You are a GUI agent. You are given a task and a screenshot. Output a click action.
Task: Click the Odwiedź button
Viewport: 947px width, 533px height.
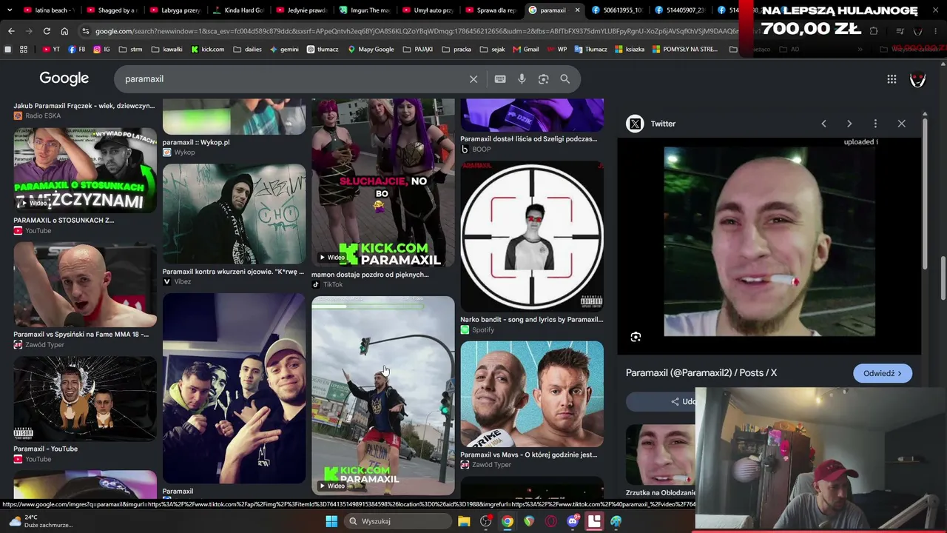[882, 374]
